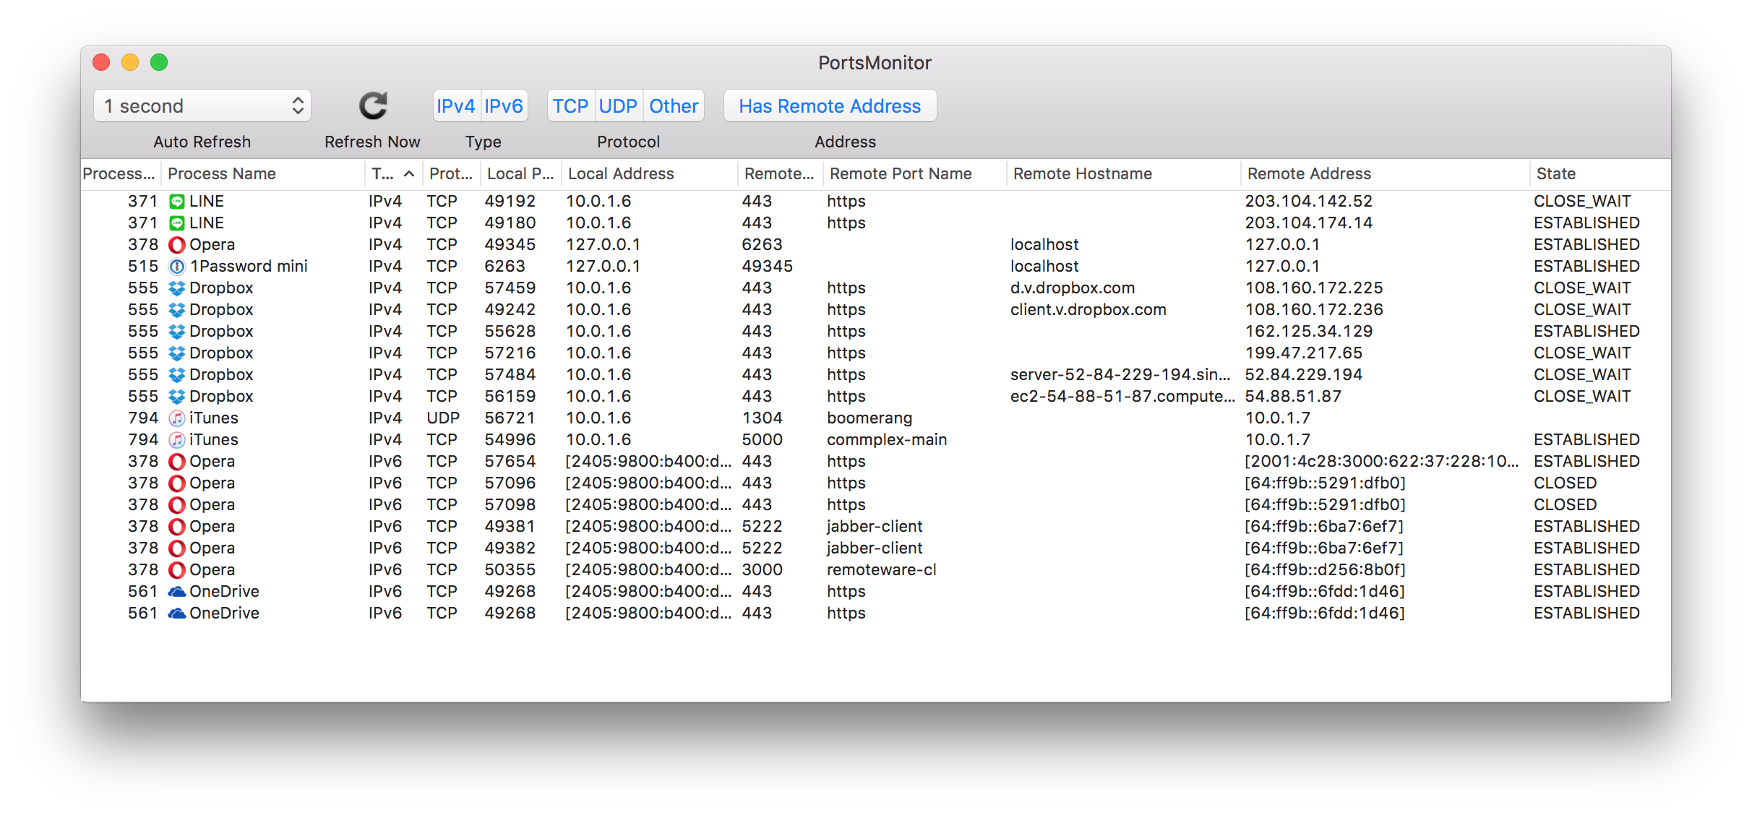This screenshot has height=818, width=1752.
Task: Click iTunes icon in row with port 54996
Action: pos(177,440)
